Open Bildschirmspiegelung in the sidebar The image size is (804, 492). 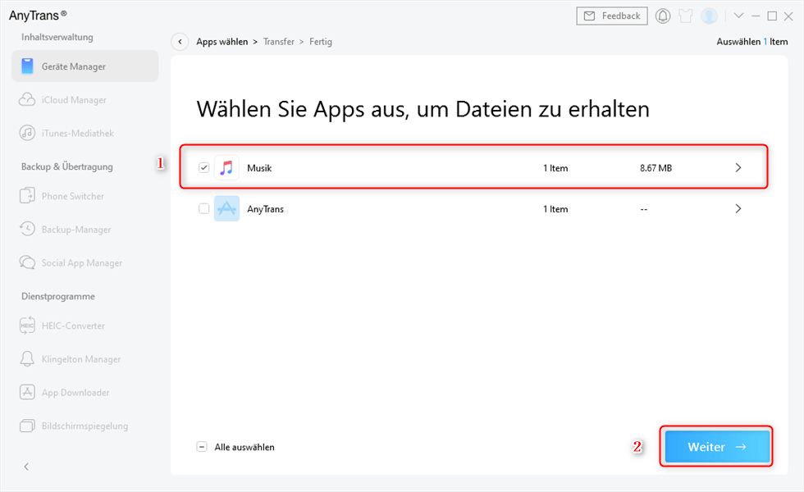click(85, 426)
